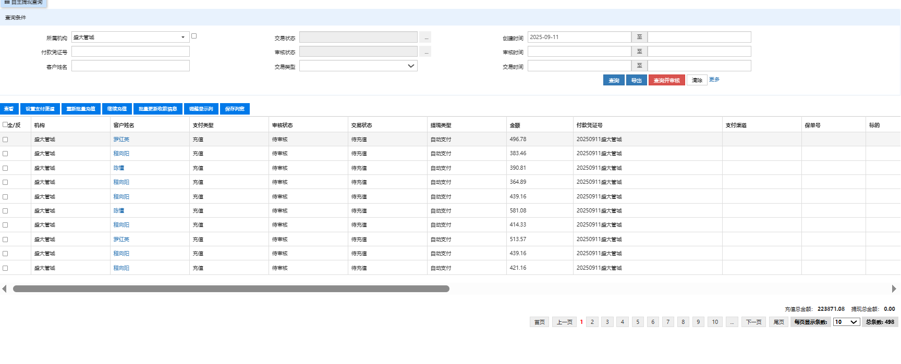Click the right scroll arrow of the table
Screen dimensions: 901x364
[894, 289]
